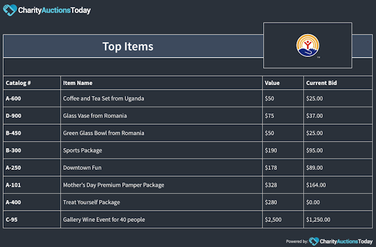Open the Coffee and Tea Set from Uganda item
Viewport: 376px width, 247px height.
pyautogui.click(x=103, y=98)
